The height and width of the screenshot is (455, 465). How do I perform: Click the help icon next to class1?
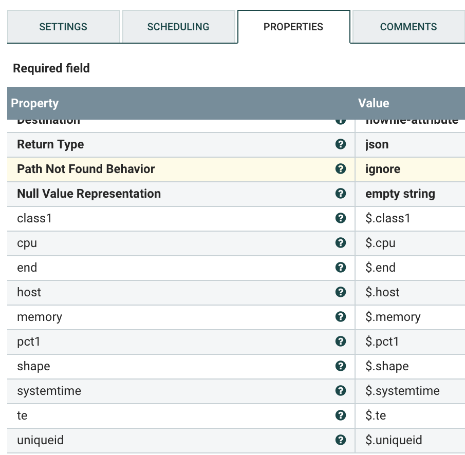click(x=340, y=218)
